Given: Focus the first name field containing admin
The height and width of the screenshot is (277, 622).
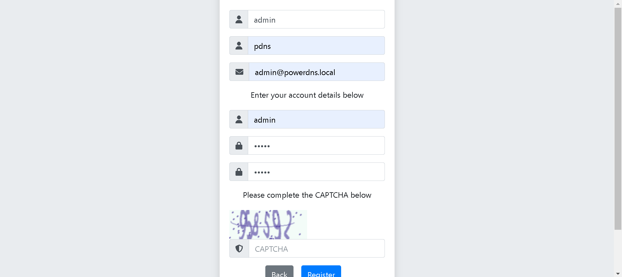Looking at the screenshot, I should pyautogui.click(x=316, y=19).
